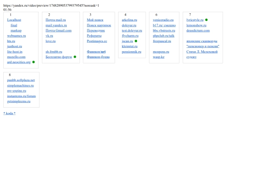
Task: Open mail.yandex.ru link
Action: point(56,25)
